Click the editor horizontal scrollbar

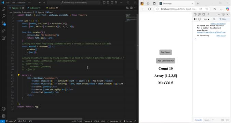click(x=50, y=119)
